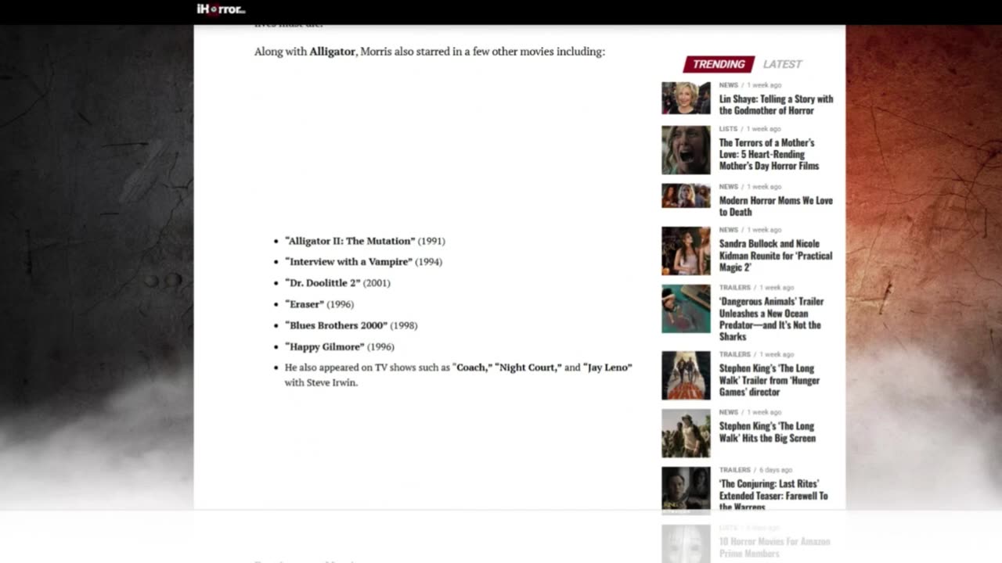Click TRAILERS category above Dangerous Animals article
This screenshot has height=563, width=1002.
coord(734,288)
